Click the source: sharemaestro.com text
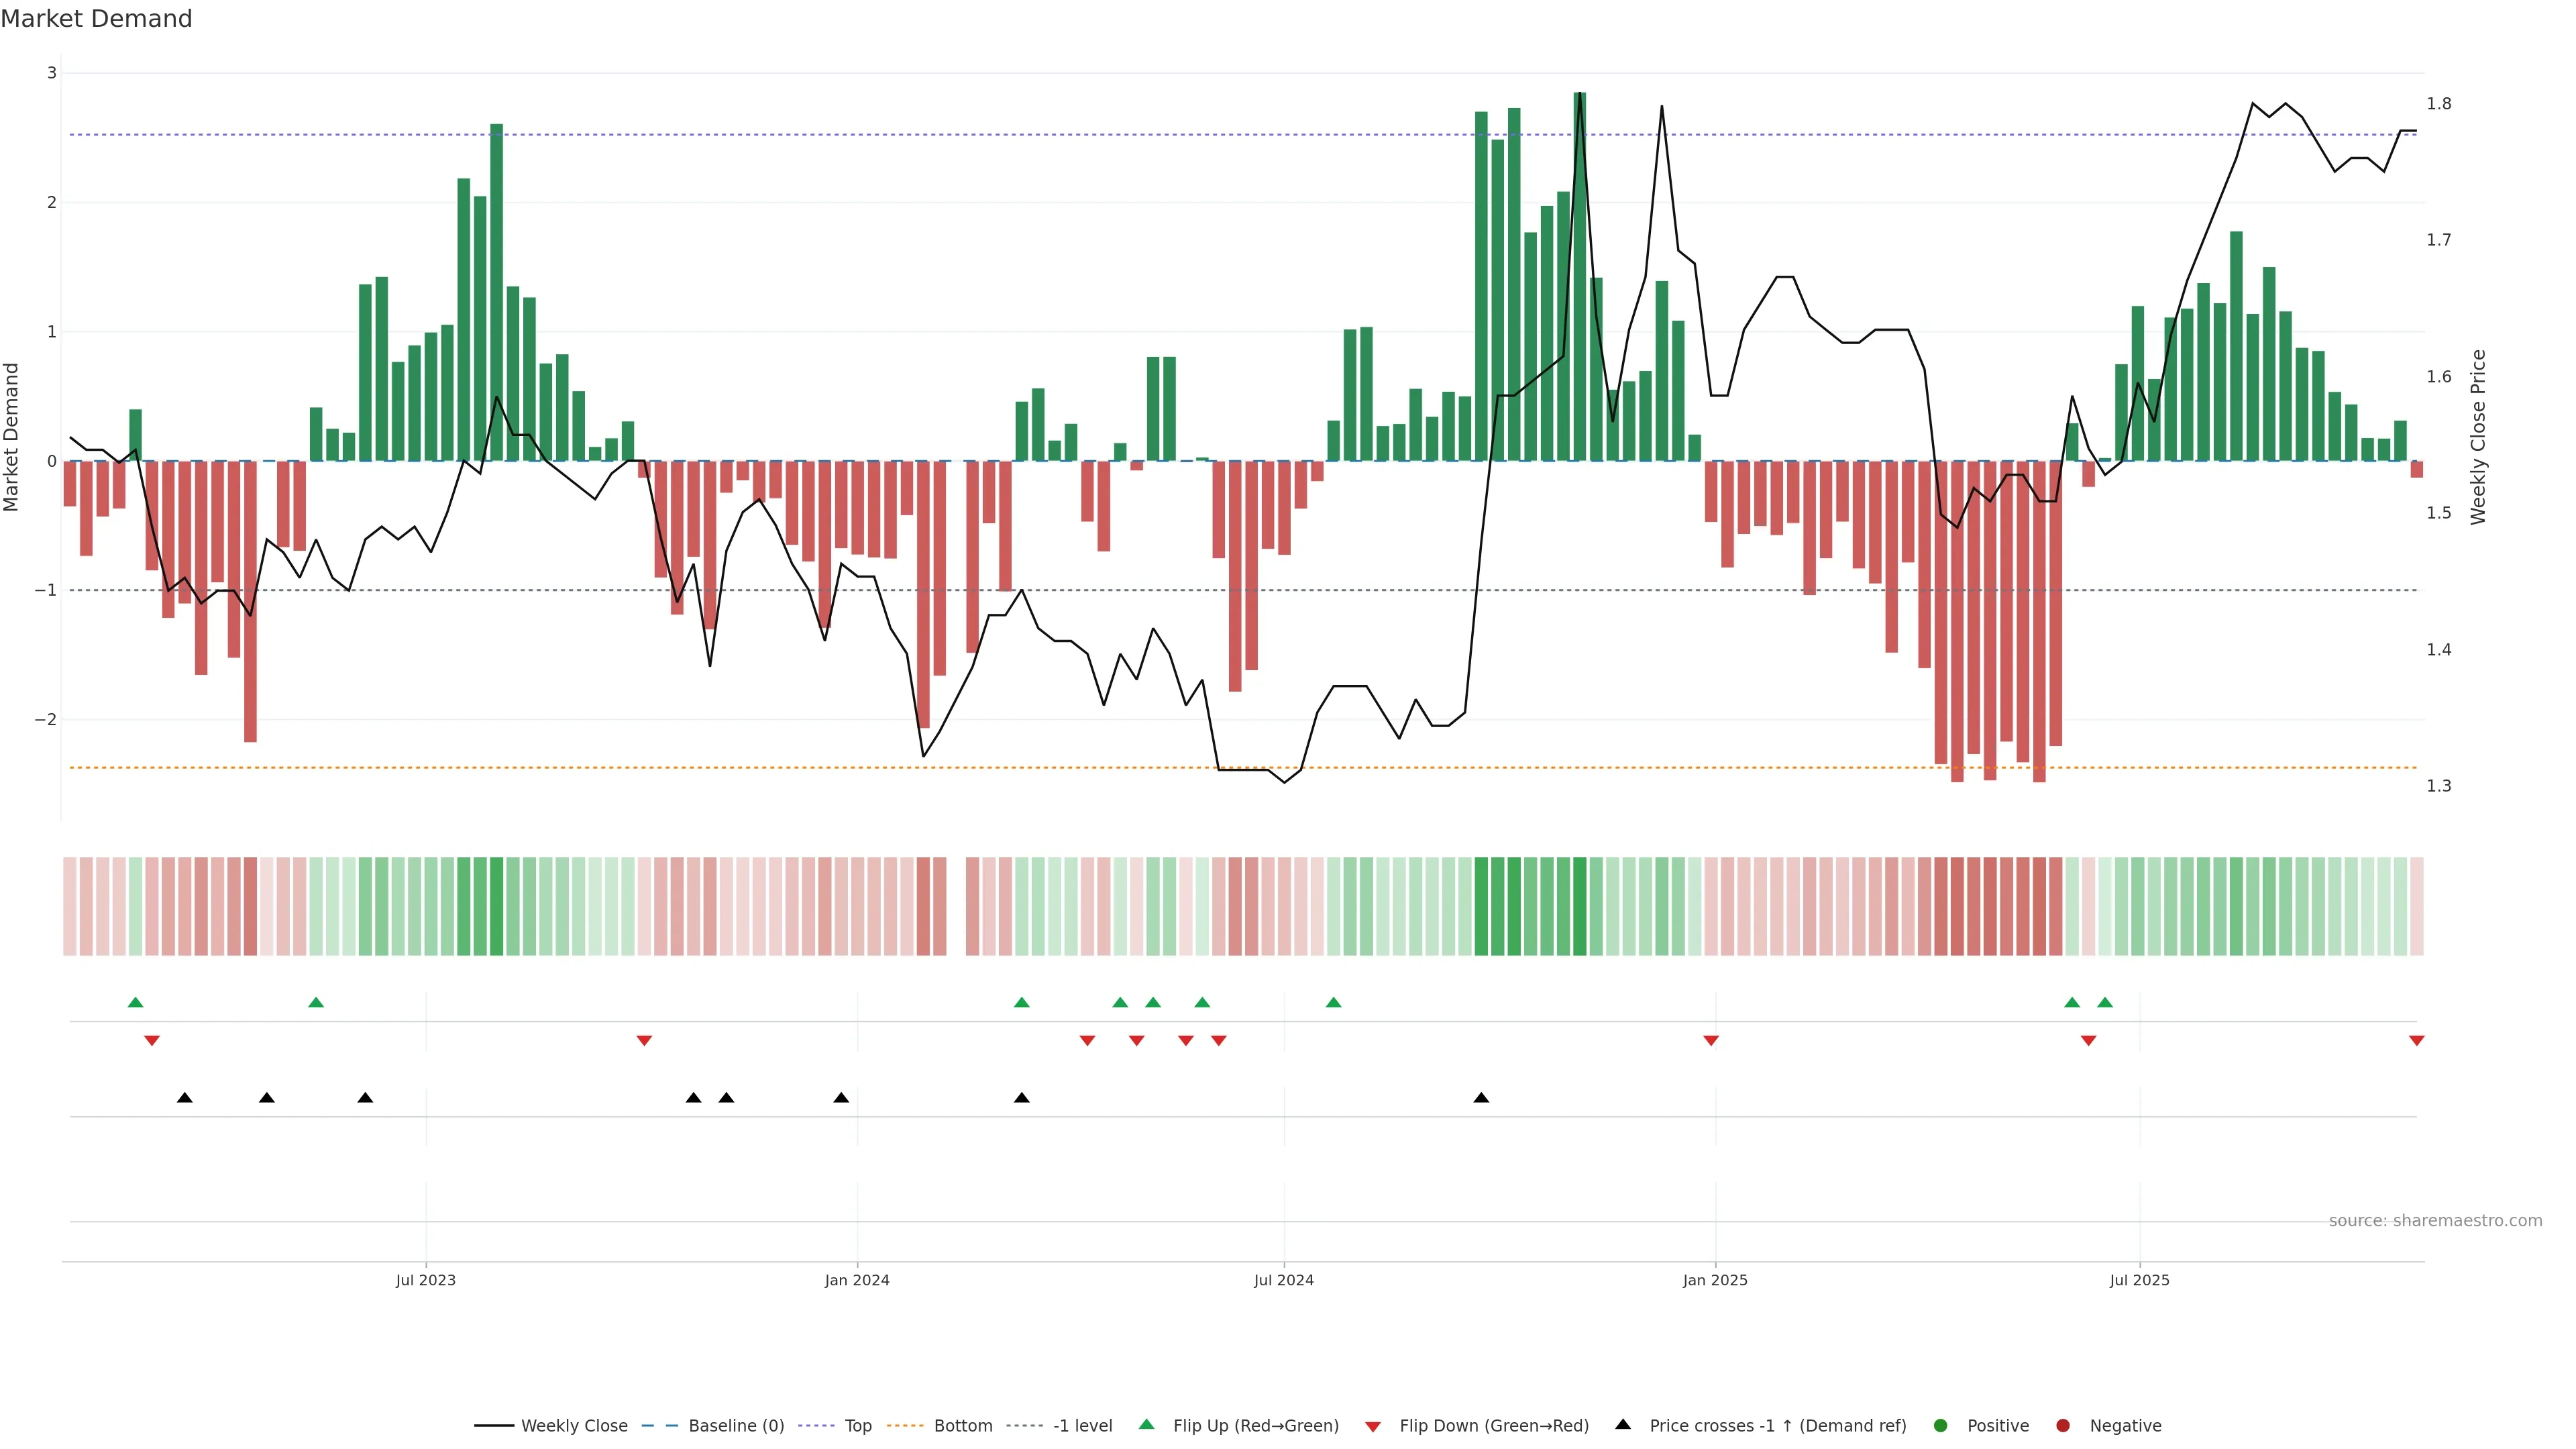 tap(2435, 1221)
